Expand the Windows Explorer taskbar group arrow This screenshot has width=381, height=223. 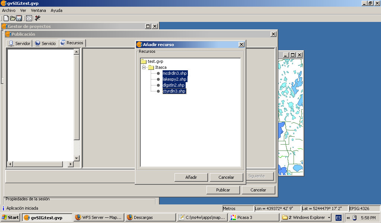pyautogui.click(x=329, y=217)
